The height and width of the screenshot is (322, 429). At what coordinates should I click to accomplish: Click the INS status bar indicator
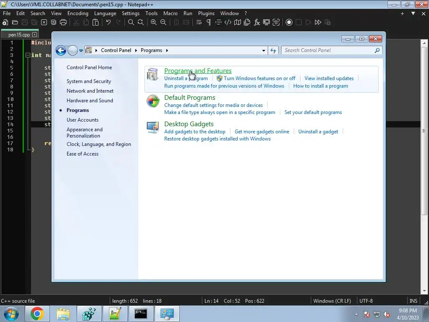coord(413,301)
